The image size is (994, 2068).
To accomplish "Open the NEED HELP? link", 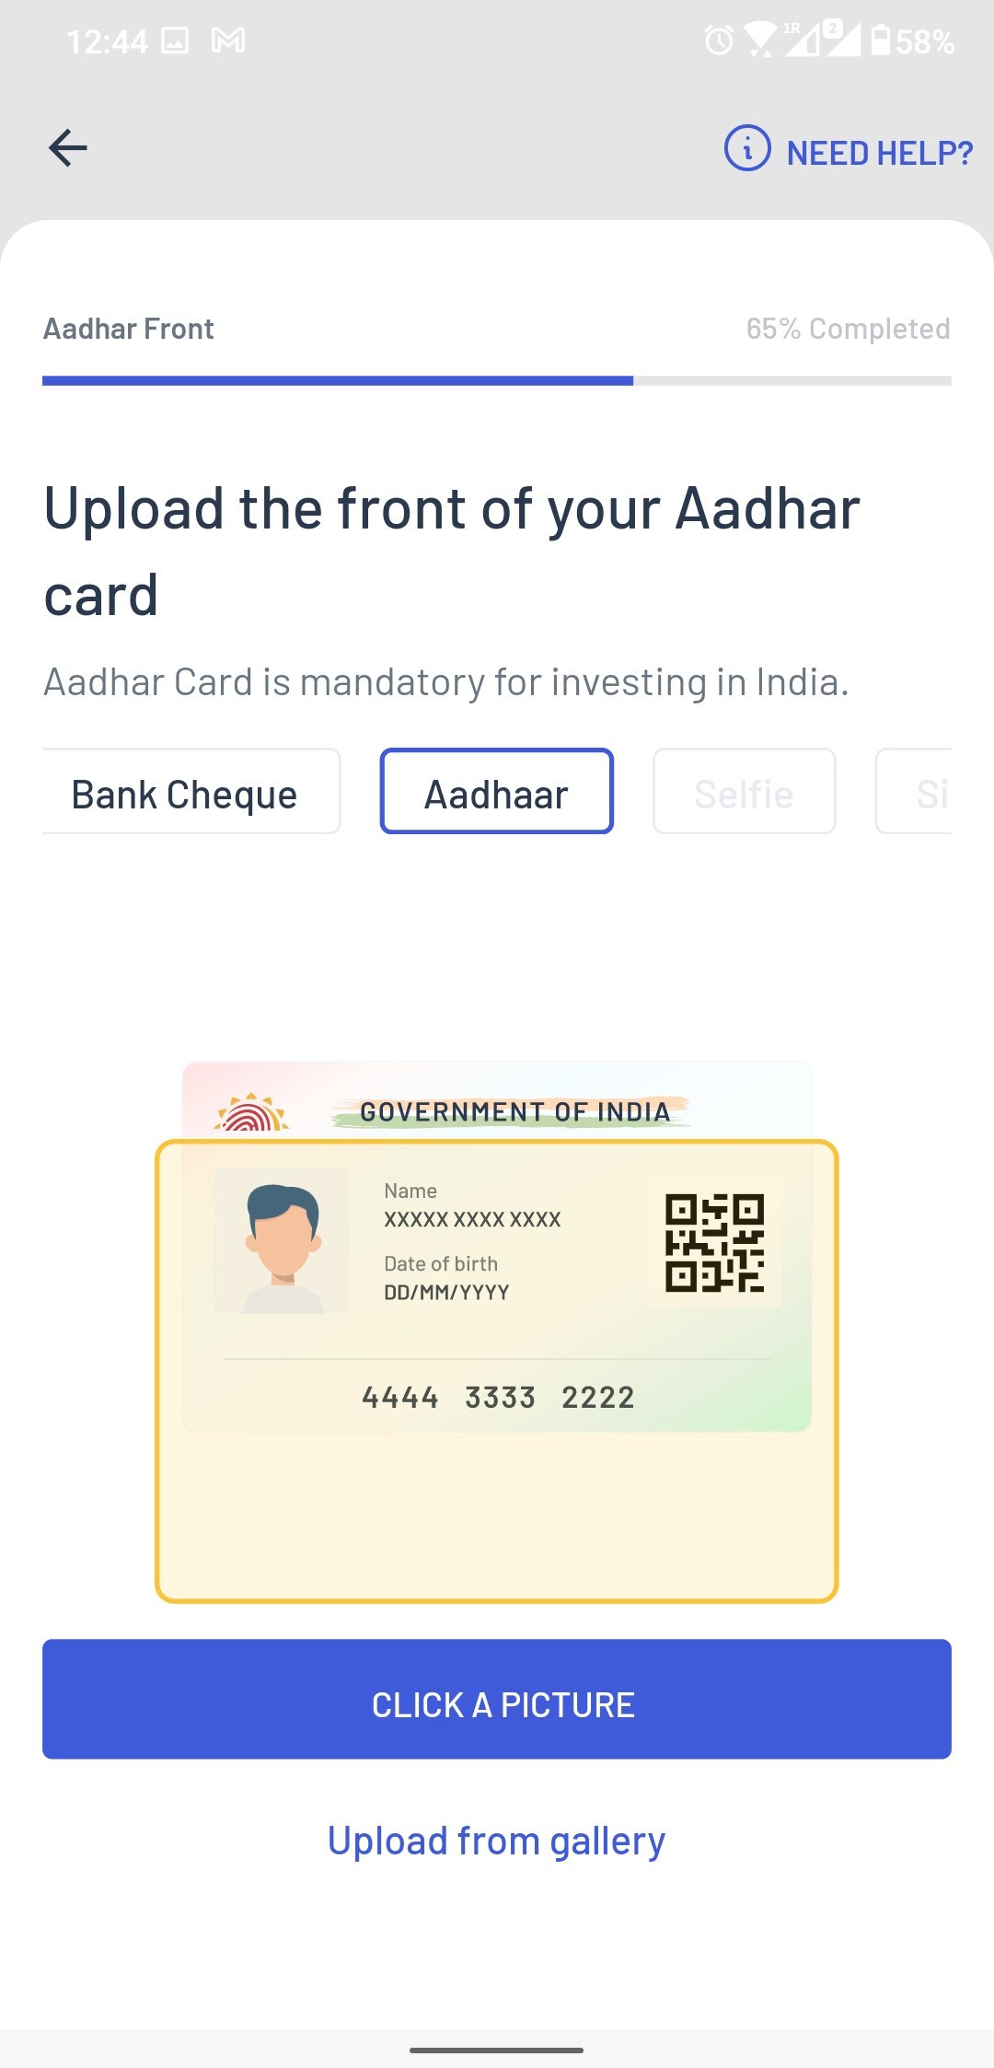I will pyautogui.click(x=879, y=153).
